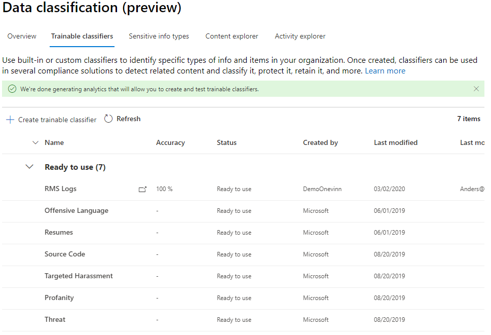Open the Sensitive info types tab
The width and height of the screenshot is (491, 335).
pyautogui.click(x=159, y=36)
